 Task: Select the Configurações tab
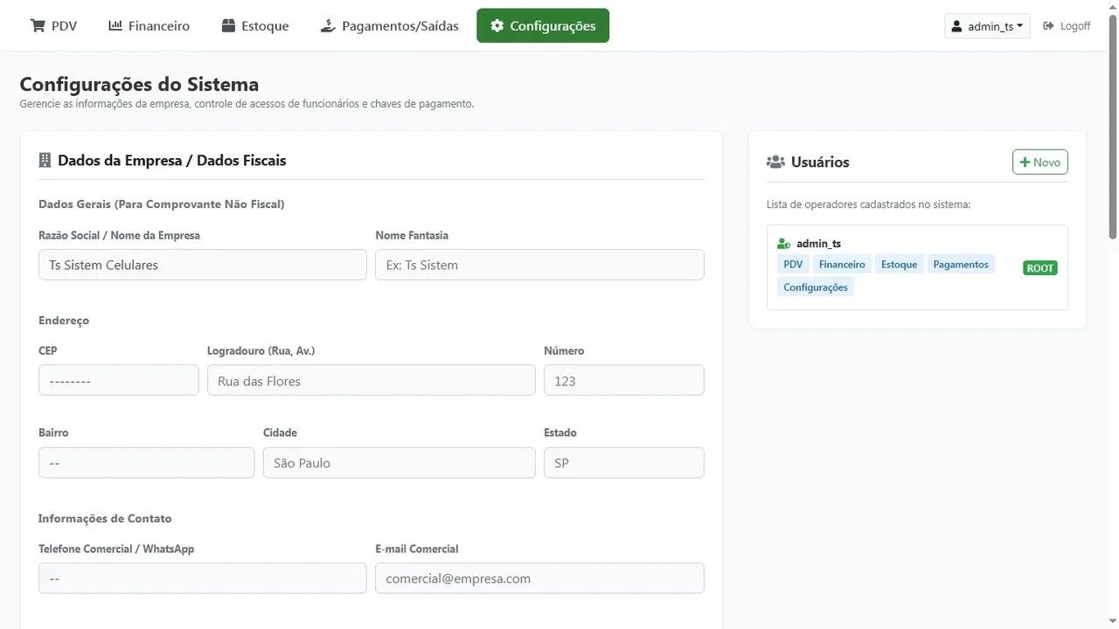click(x=543, y=25)
